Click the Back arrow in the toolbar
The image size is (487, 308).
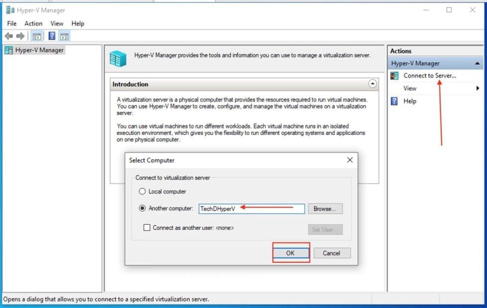pos(8,36)
